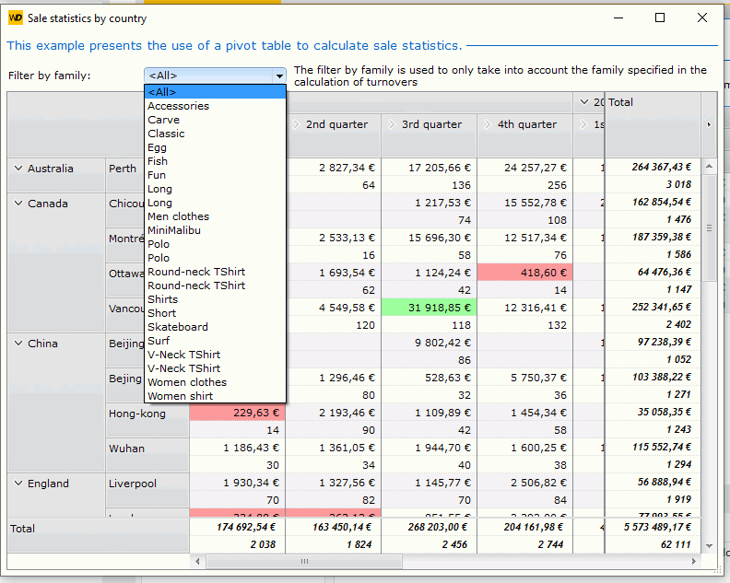Viewport: 730px width, 583px height.
Task: Click the 252 341,65 € Vancouver total
Action: (653, 307)
